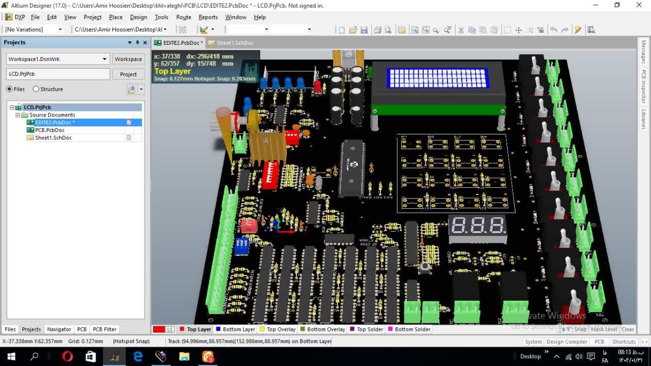
Task: Click the Undo arrow icon
Action: (x=554, y=30)
